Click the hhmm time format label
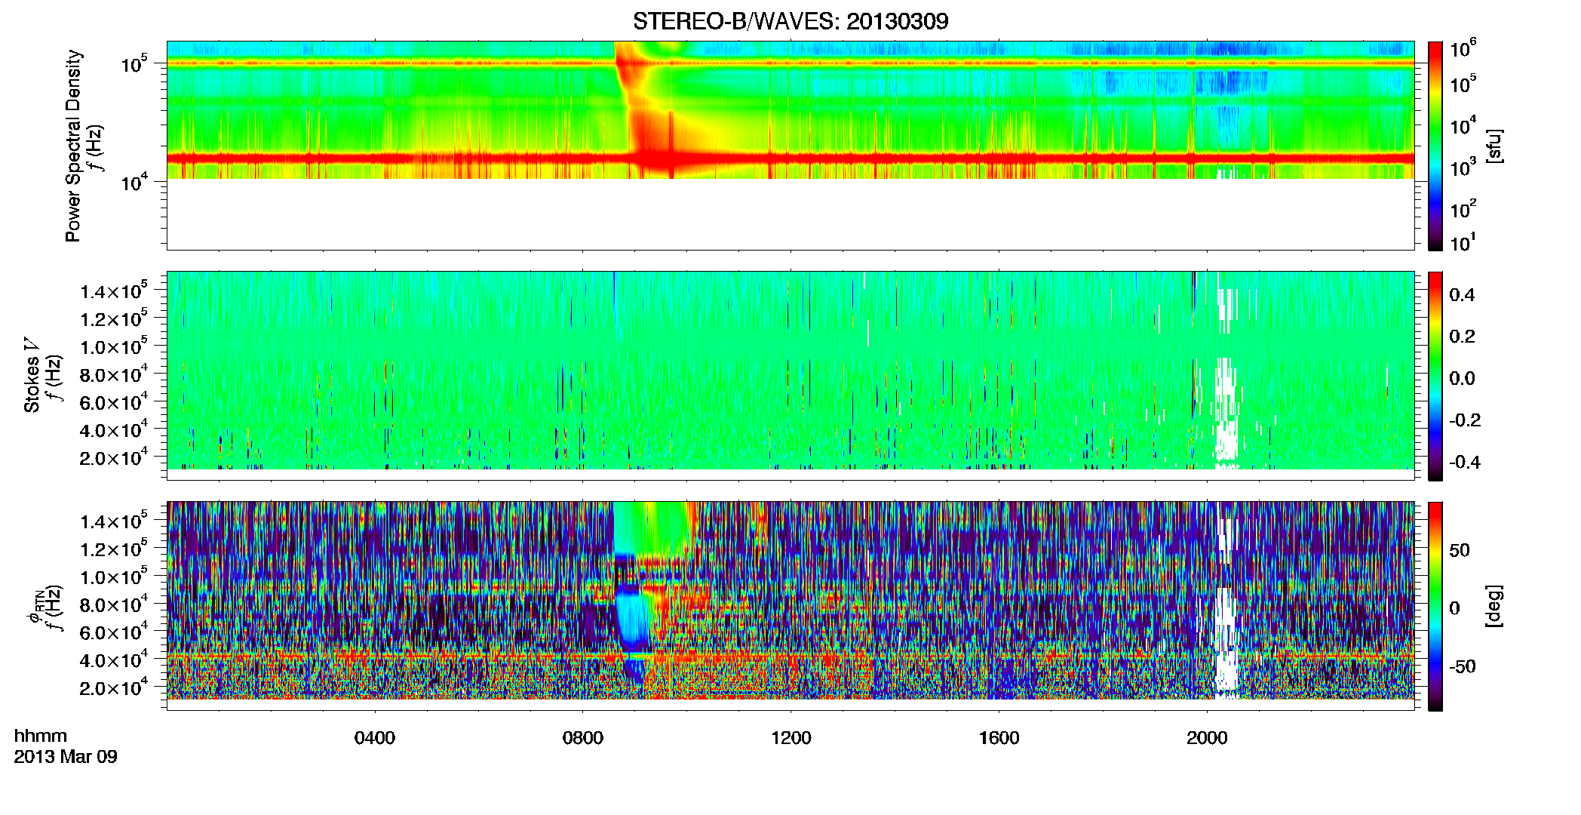The image size is (1581, 815). [41, 736]
